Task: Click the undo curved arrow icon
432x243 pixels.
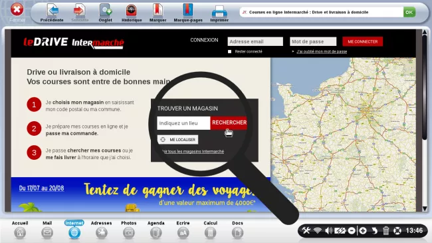Action: 374,230
